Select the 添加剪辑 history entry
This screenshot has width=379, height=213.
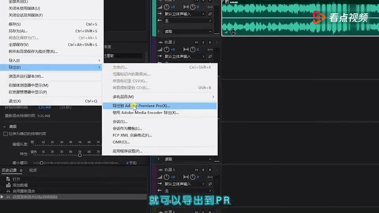pyautogui.click(x=20, y=185)
